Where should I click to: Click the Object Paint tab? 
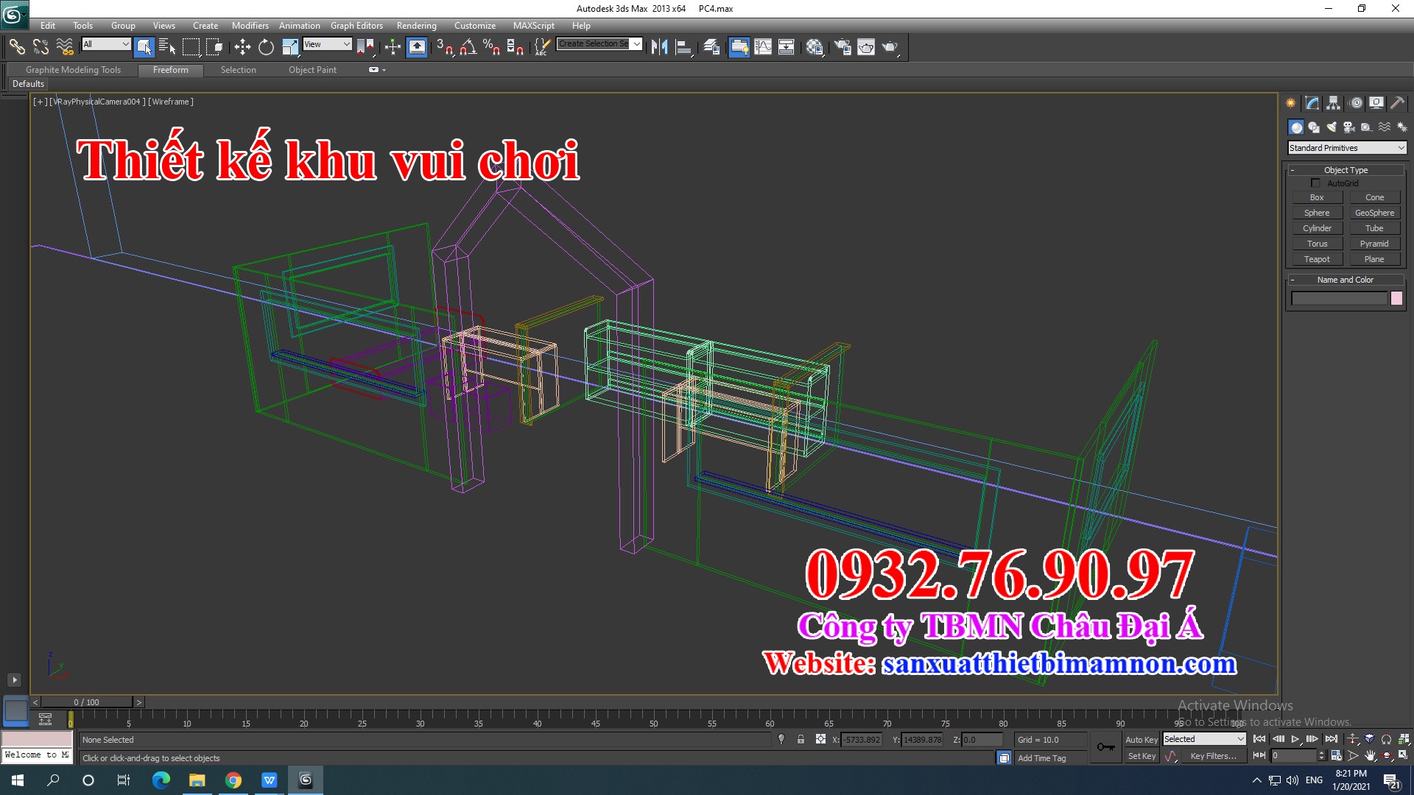click(x=310, y=69)
